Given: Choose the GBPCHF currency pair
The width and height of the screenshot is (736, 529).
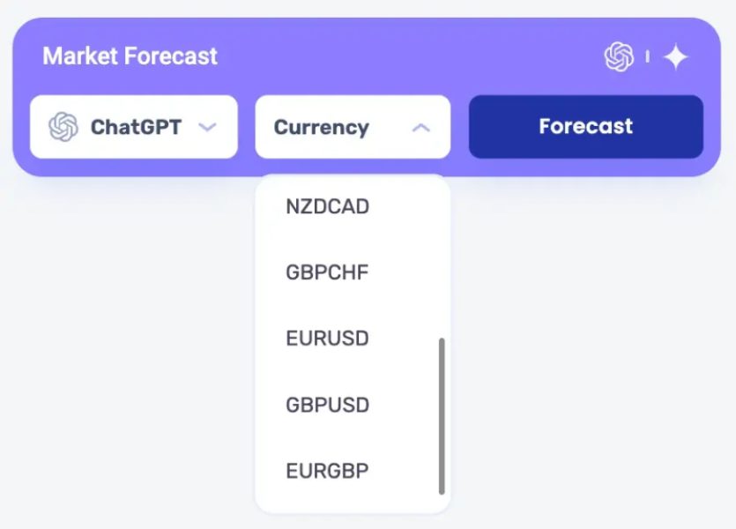Looking at the screenshot, I should tap(327, 272).
